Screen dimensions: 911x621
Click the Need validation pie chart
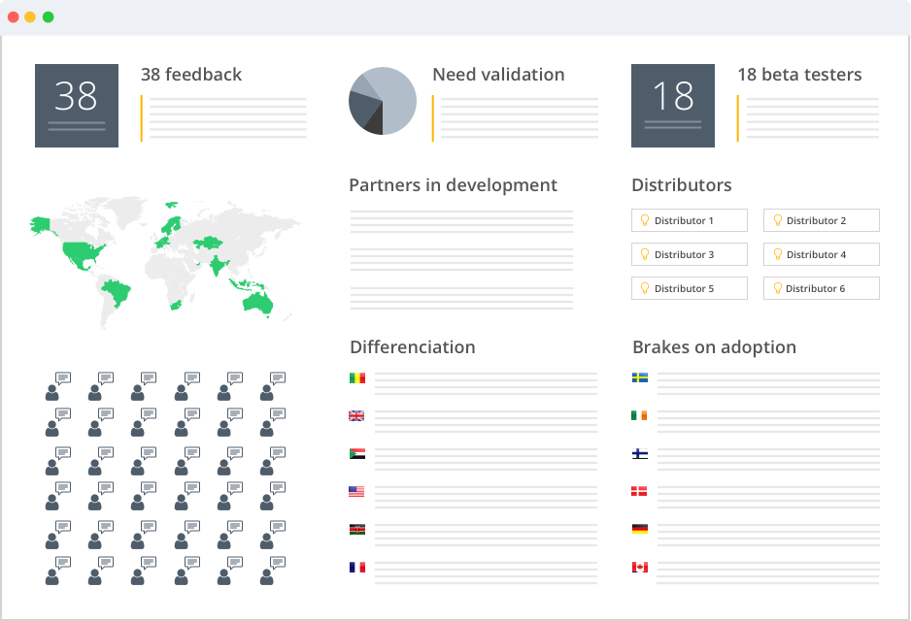tap(383, 101)
